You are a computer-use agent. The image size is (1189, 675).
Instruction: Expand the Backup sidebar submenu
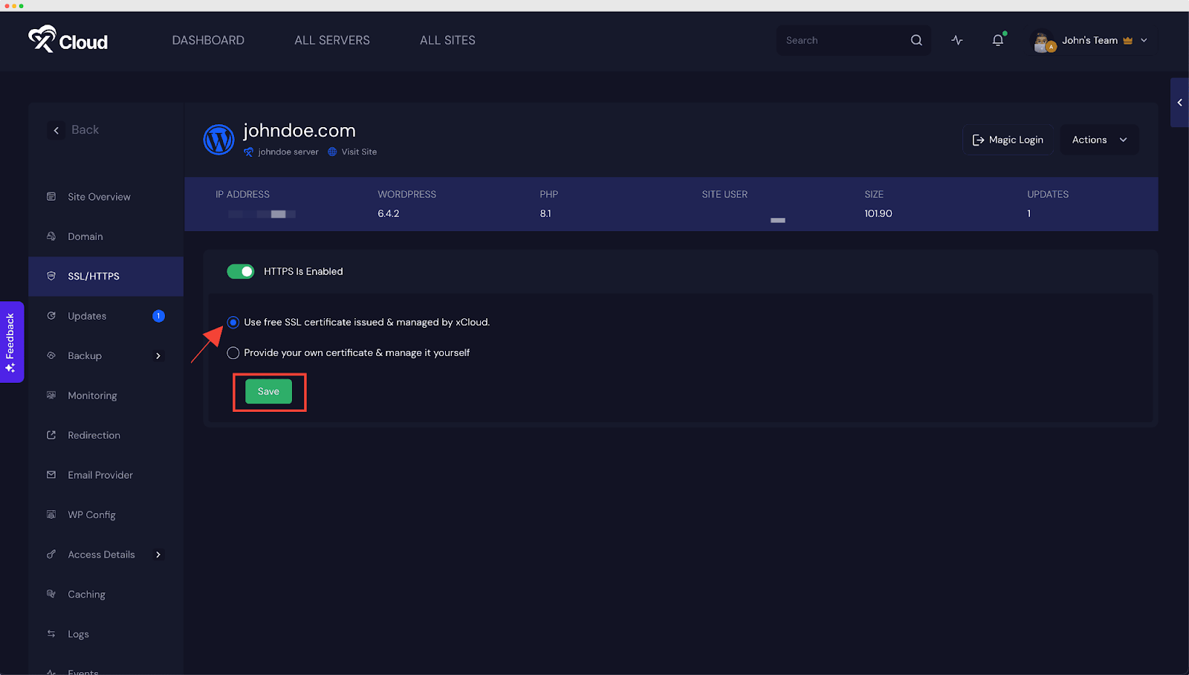point(158,355)
